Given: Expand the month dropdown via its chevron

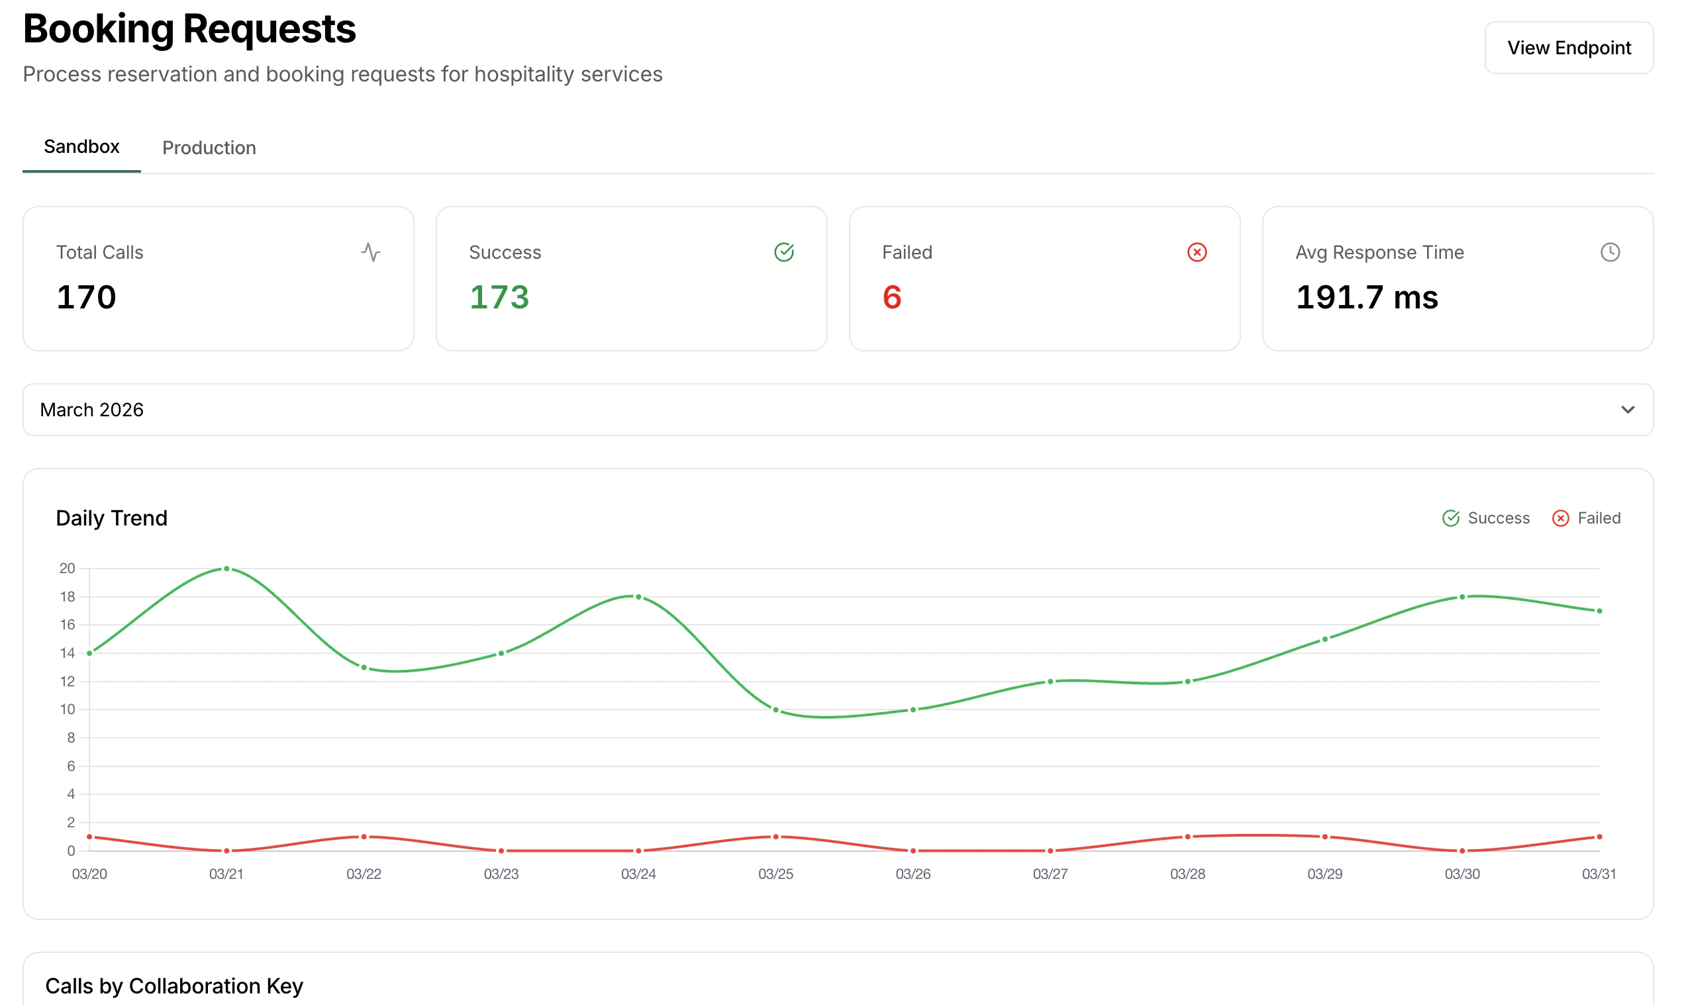Looking at the screenshot, I should [x=1627, y=410].
